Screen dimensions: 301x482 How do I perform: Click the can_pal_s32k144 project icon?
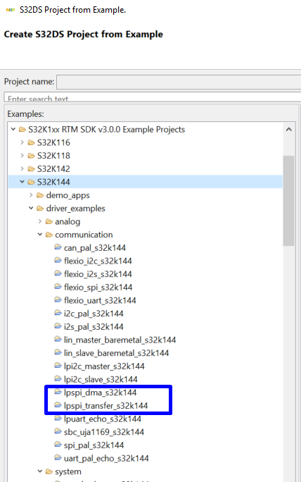pyautogui.click(x=58, y=247)
